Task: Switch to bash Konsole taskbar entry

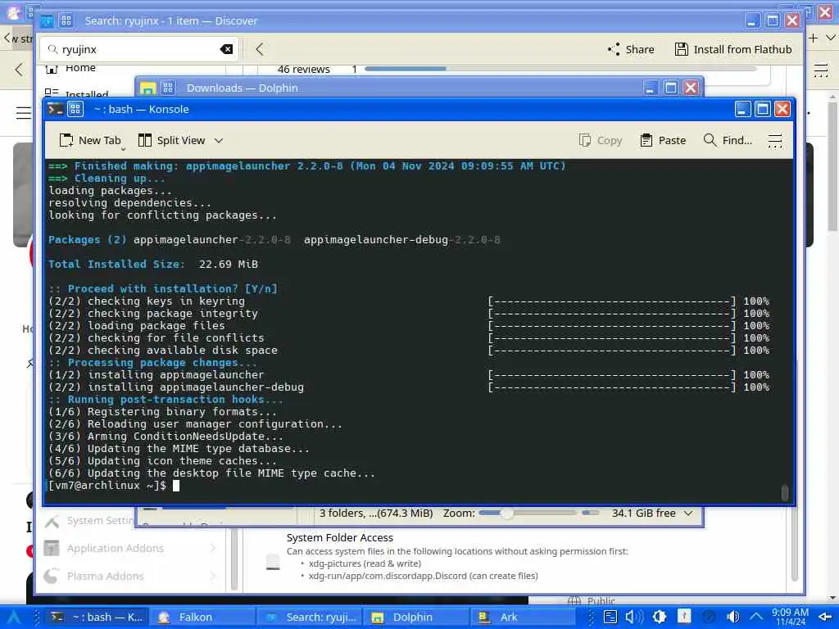Action: pyautogui.click(x=97, y=617)
